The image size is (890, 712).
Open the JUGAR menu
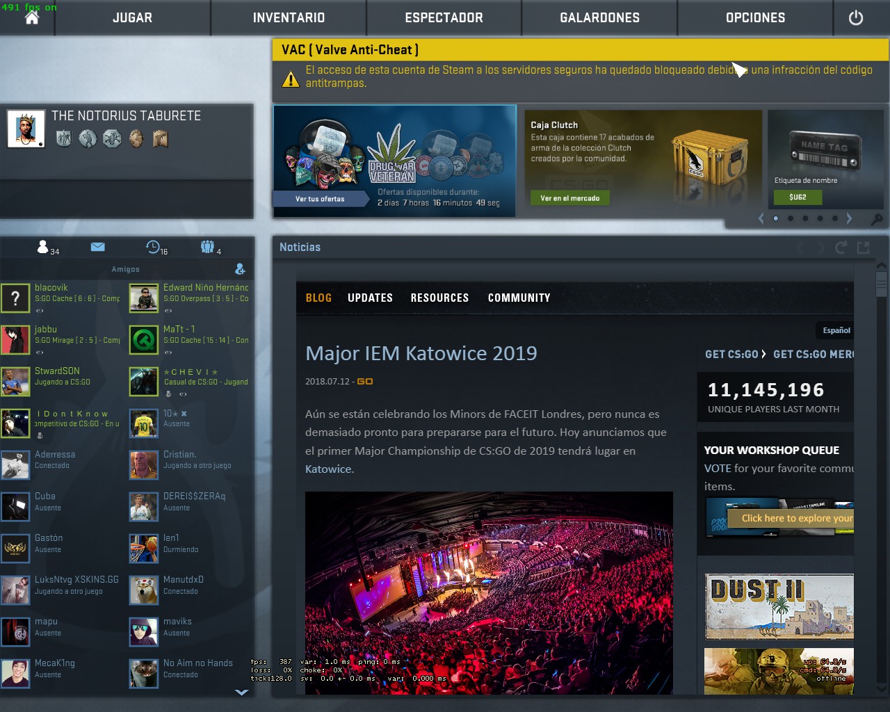[x=132, y=18]
